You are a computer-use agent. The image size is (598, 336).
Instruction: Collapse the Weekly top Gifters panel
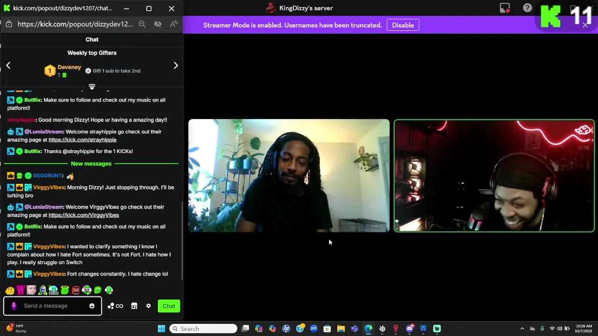point(92,87)
